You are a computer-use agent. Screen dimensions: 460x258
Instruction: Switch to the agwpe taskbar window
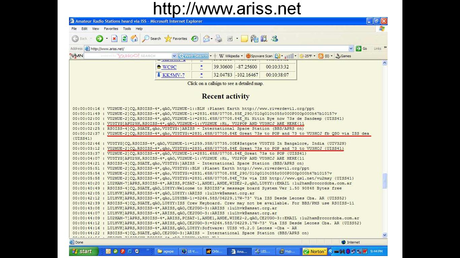(x=166, y=251)
